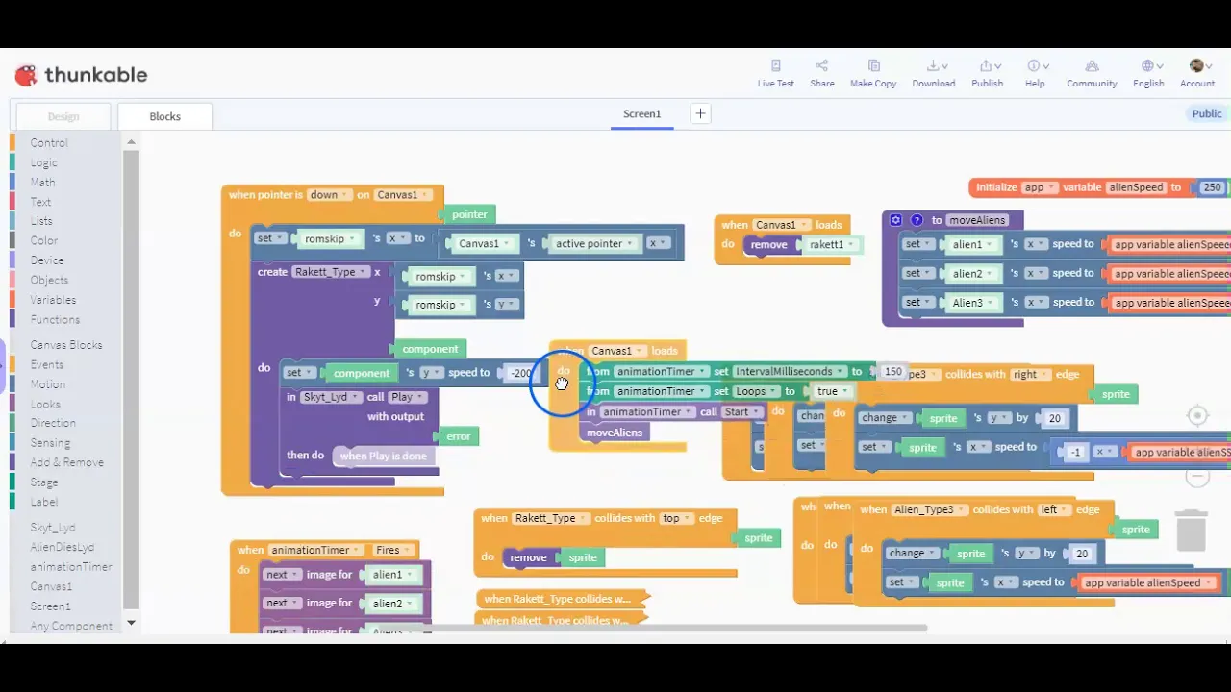Select the AlienDiesLyd component
The width and height of the screenshot is (1231, 692).
63,547
